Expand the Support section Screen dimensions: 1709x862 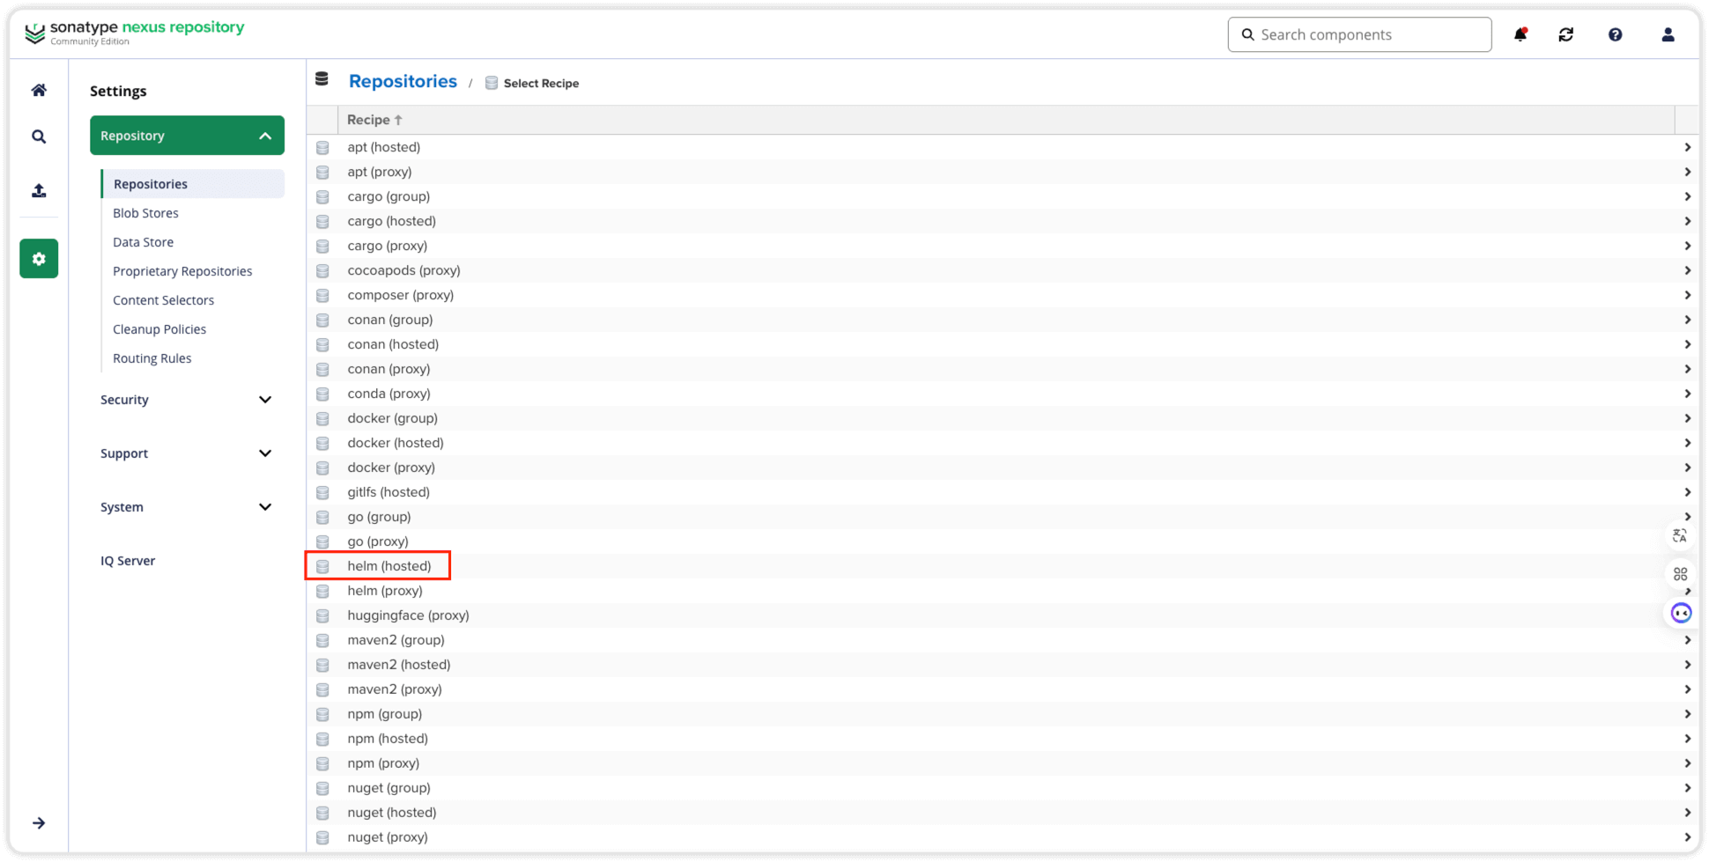click(187, 453)
